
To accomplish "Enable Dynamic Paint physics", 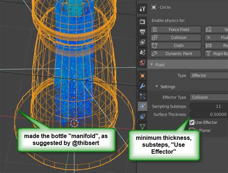I will [x=176, y=53].
